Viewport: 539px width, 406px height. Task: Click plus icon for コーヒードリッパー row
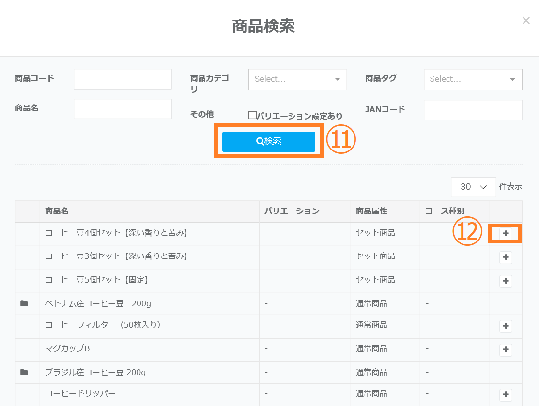506,395
